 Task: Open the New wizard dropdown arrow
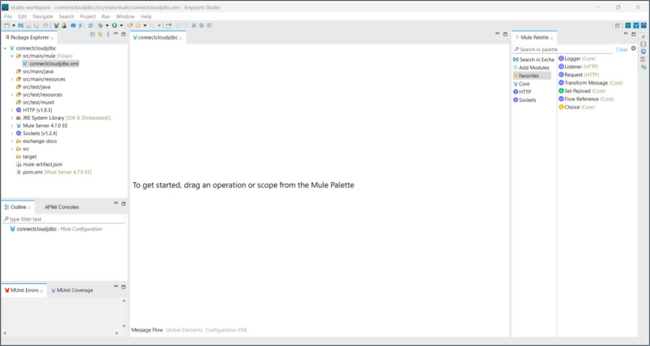(x=14, y=25)
